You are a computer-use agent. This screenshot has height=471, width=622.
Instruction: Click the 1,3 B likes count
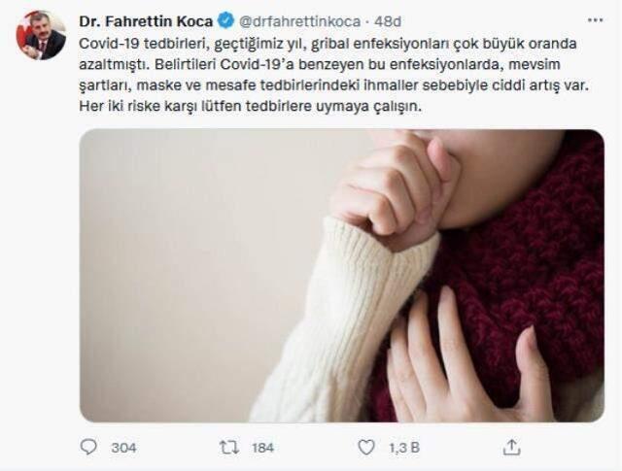click(x=401, y=448)
